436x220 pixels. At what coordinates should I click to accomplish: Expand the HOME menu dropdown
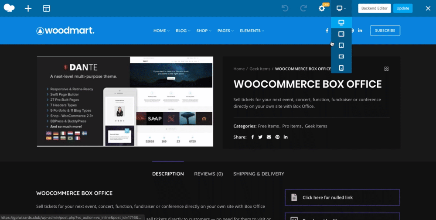click(x=161, y=31)
